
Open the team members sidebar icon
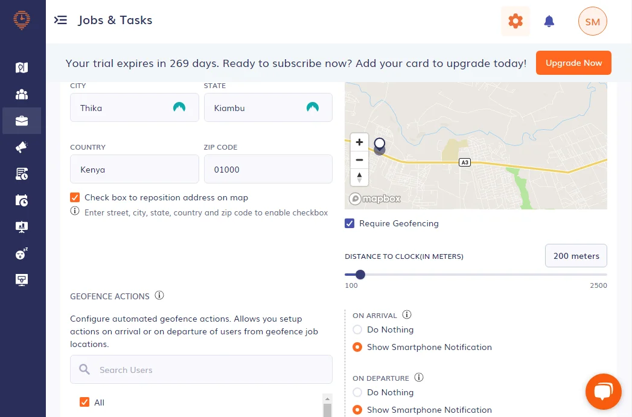pyautogui.click(x=22, y=94)
